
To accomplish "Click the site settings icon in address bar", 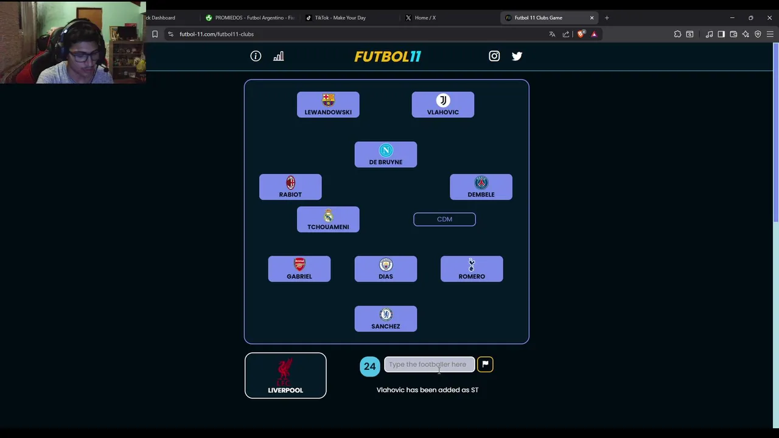I will point(170,34).
